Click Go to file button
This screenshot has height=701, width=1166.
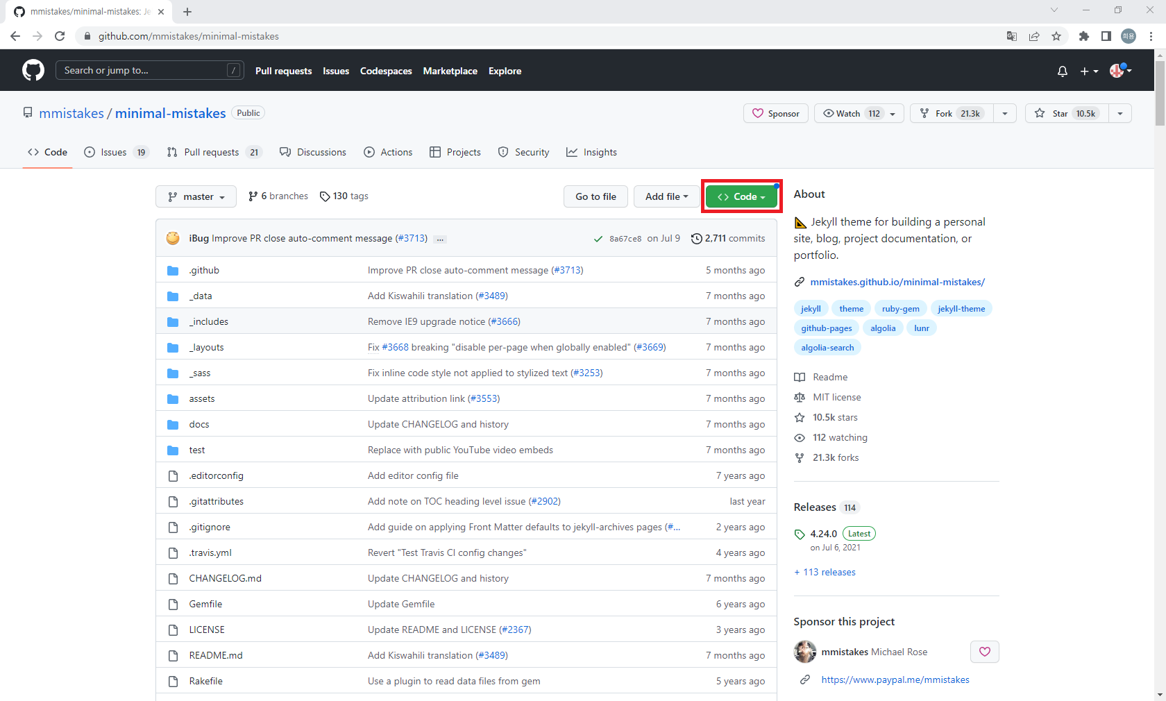pos(595,196)
